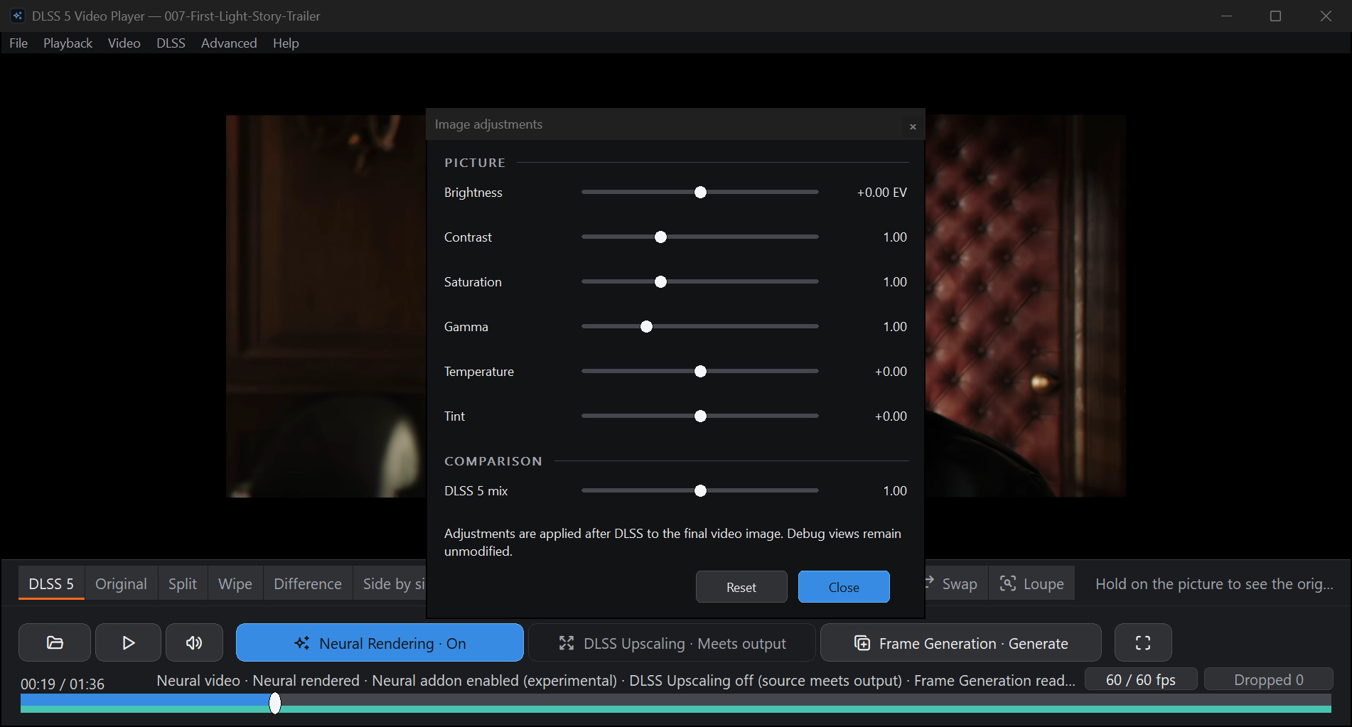Minimize the player window
Viewport: 1352px width, 727px height.
click(1226, 16)
